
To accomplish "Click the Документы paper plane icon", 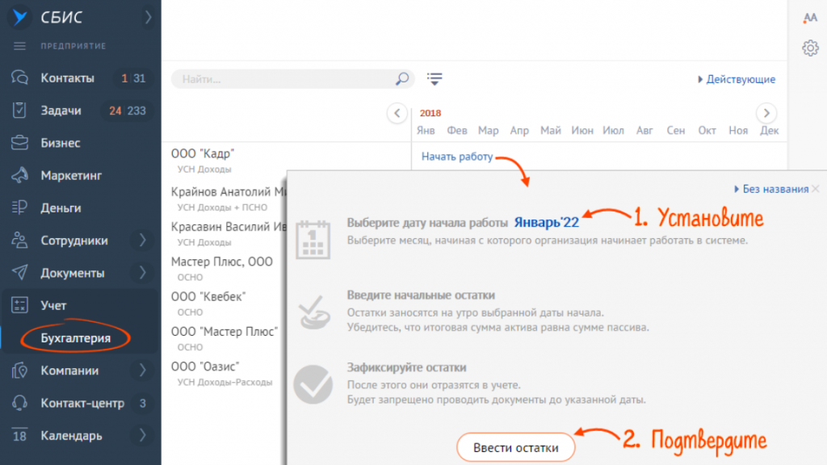I will [x=19, y=273].
